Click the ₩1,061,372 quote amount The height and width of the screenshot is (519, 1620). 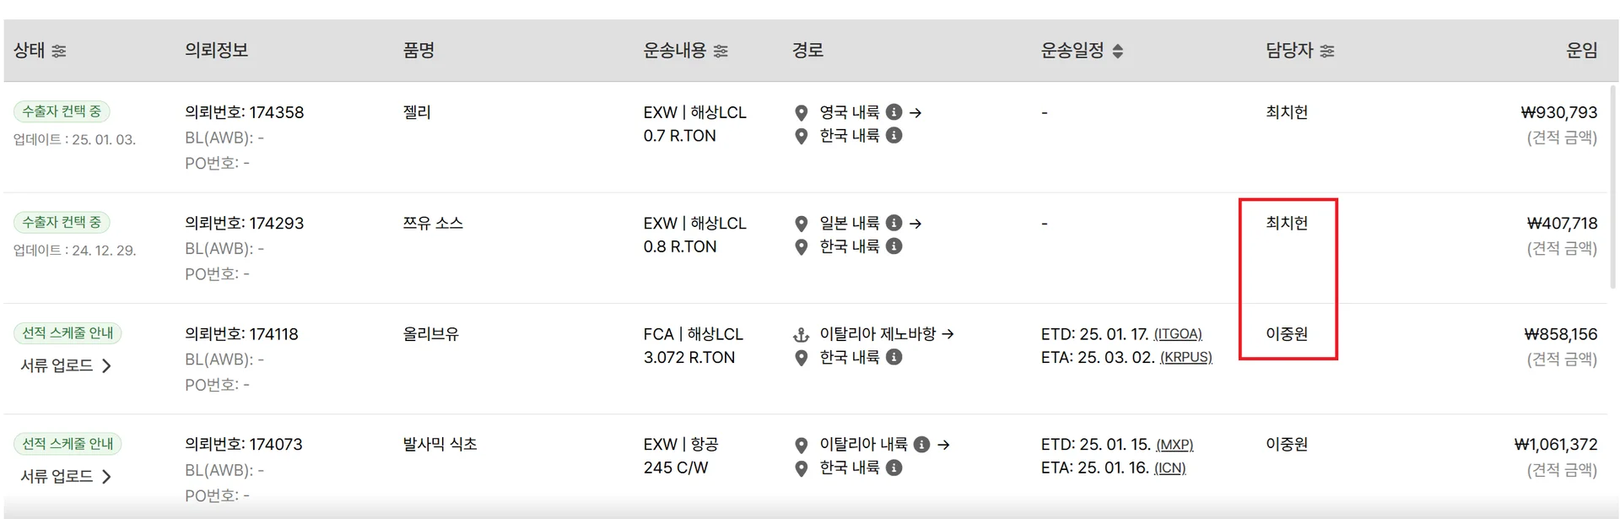[x=1556, y=445]
